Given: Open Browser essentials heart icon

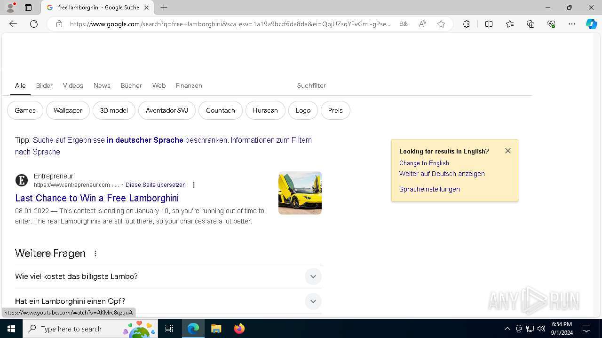Looking at the screenshot, I should tap(551, 24).
